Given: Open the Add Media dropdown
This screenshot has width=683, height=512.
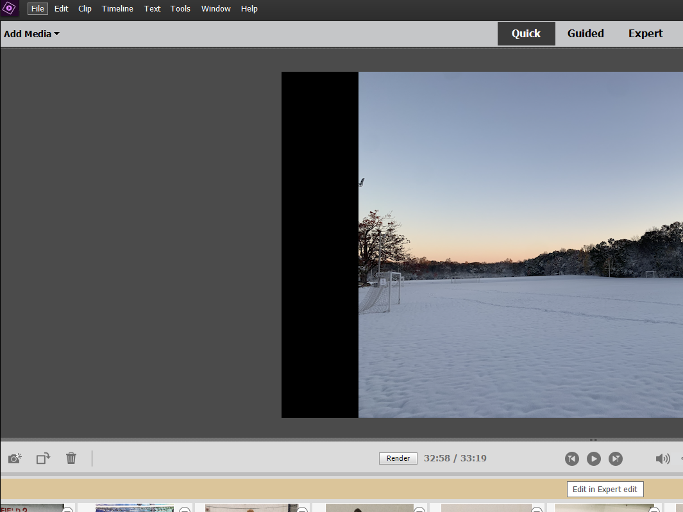Looking at the screenshot, I should pyautogui.click(x=30, y=34).
